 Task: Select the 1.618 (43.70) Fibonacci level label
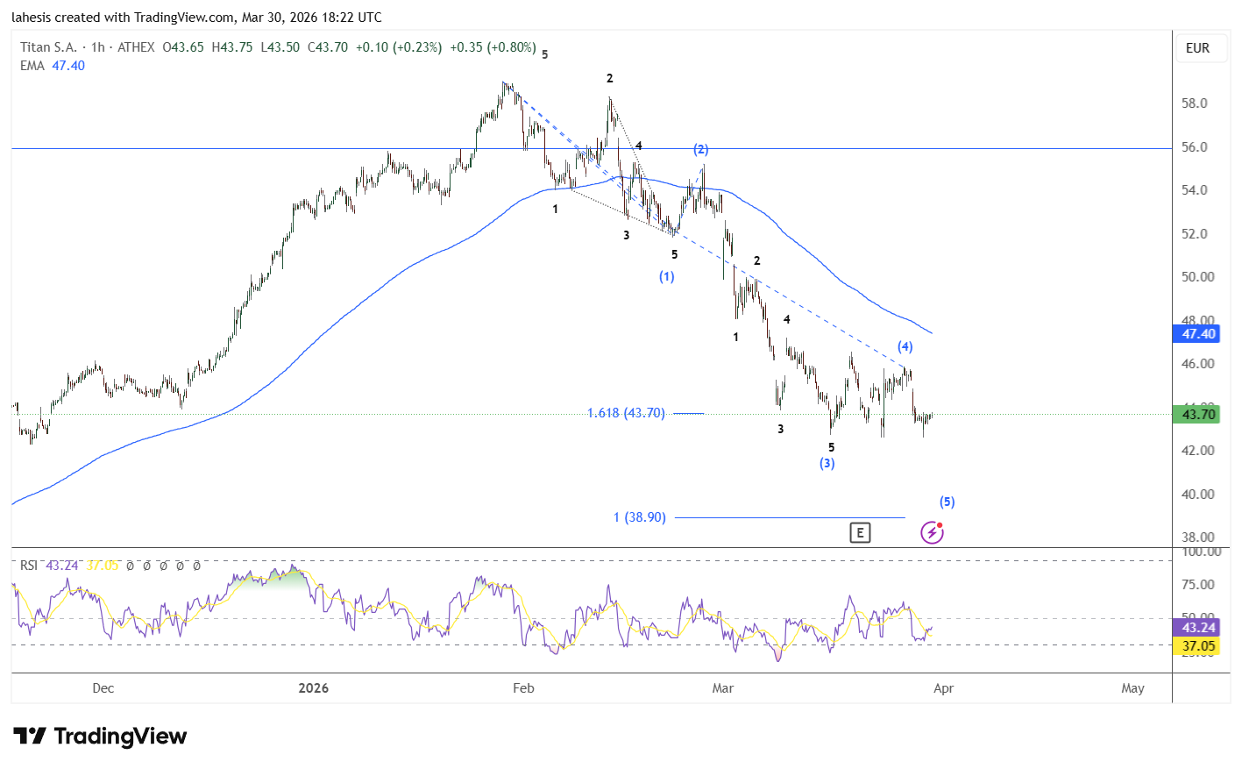click(626, 413)
